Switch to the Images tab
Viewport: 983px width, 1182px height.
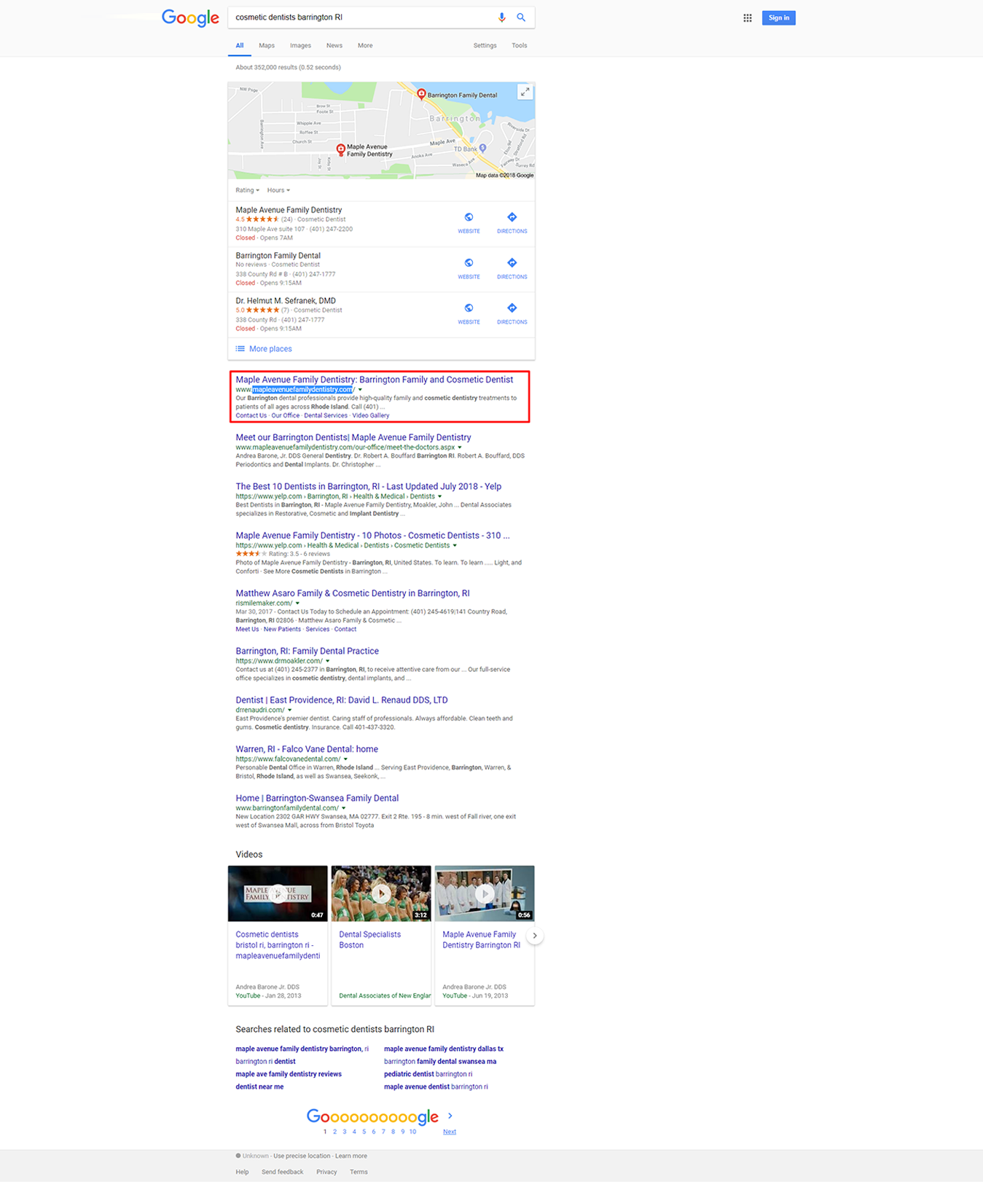click(x=300, y=46)
